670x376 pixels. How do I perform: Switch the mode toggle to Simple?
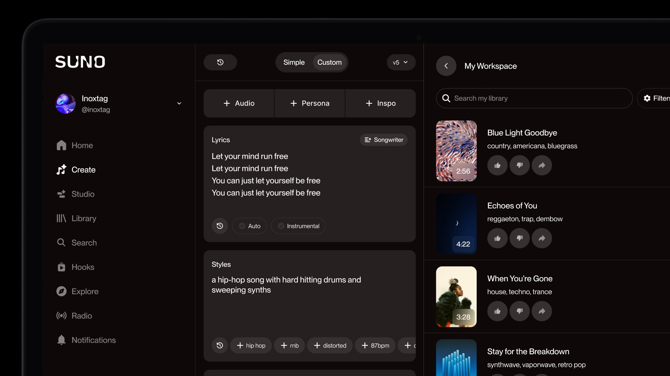point(294,62)
